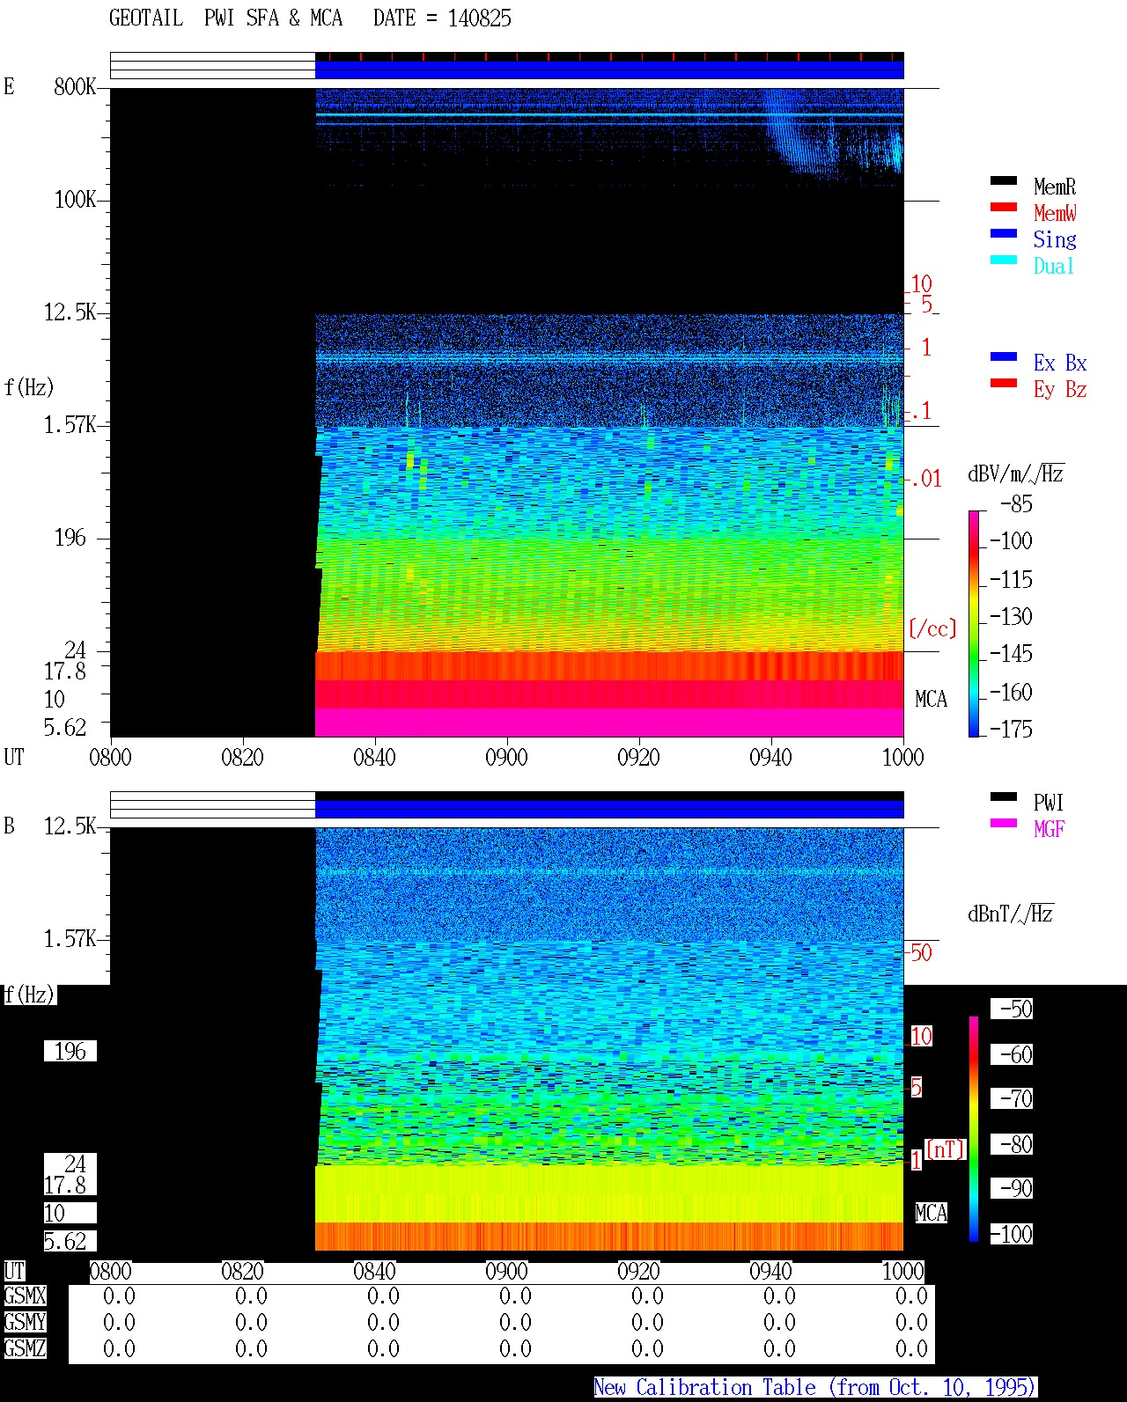1127x1402 pixels.
Task: Click the dBnT color scale bar
Action: [x=974, y=1129]
